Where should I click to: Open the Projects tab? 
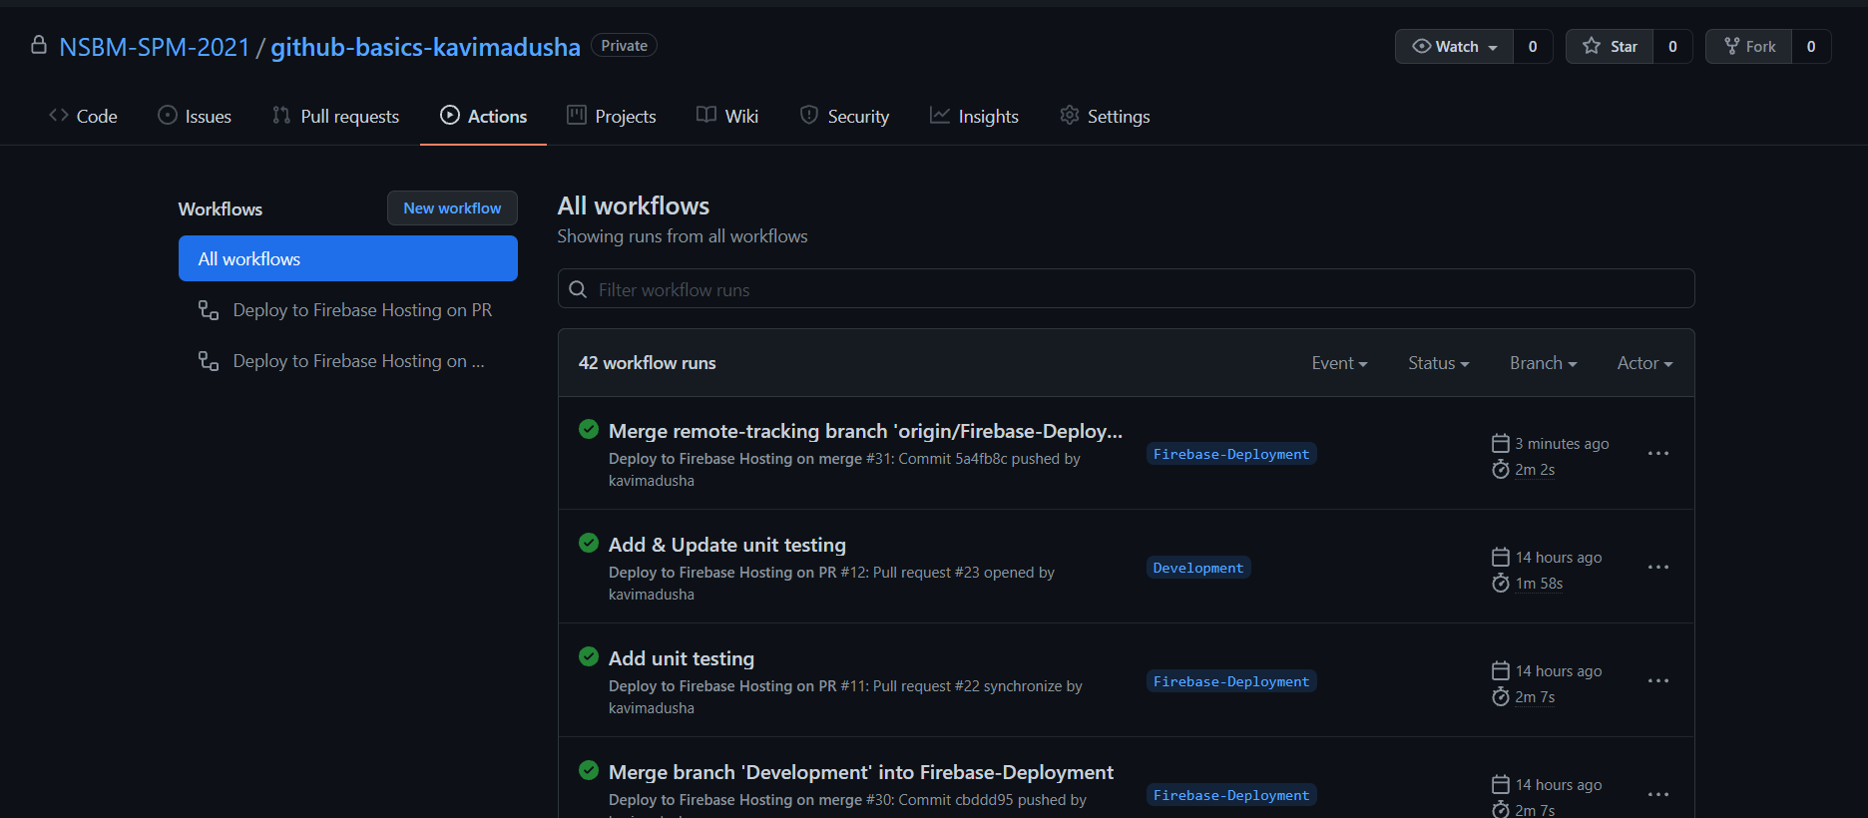coord(612,116)
